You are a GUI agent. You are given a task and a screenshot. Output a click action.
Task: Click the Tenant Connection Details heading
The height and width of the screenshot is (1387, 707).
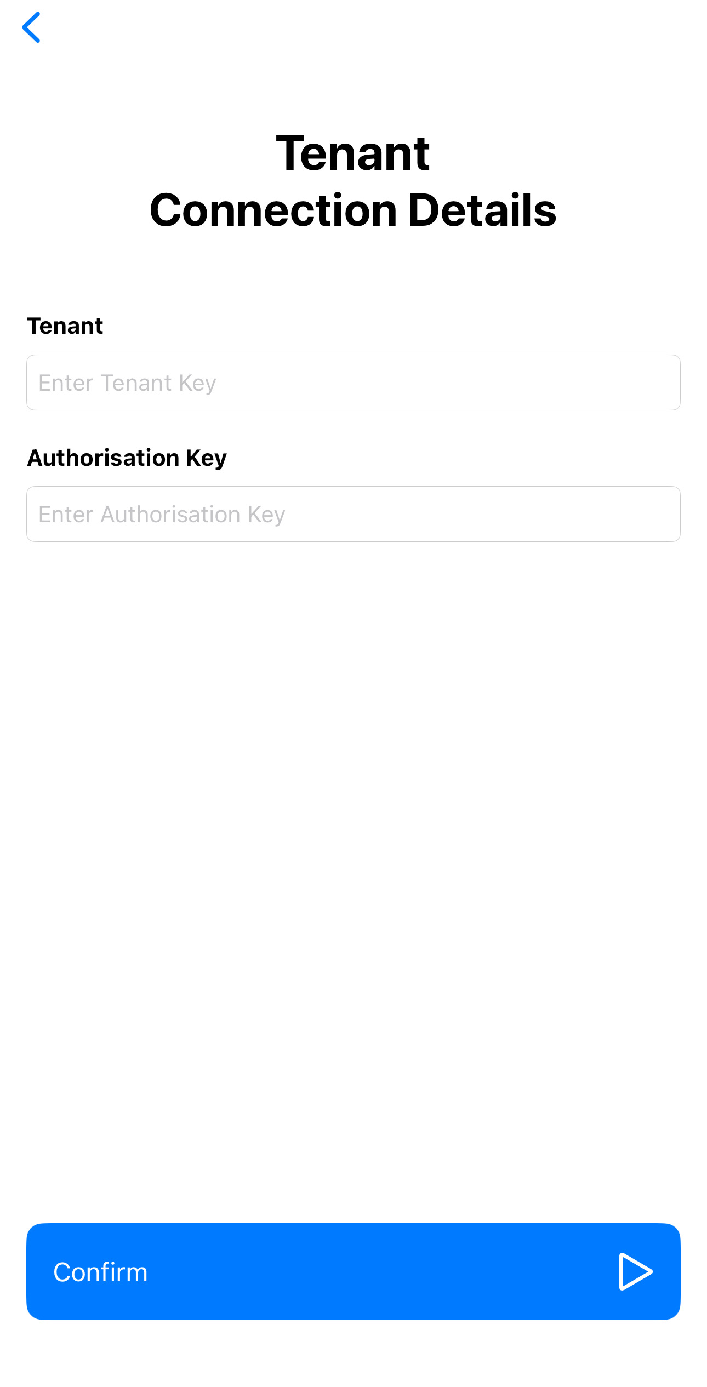click(x=353, y=181)
